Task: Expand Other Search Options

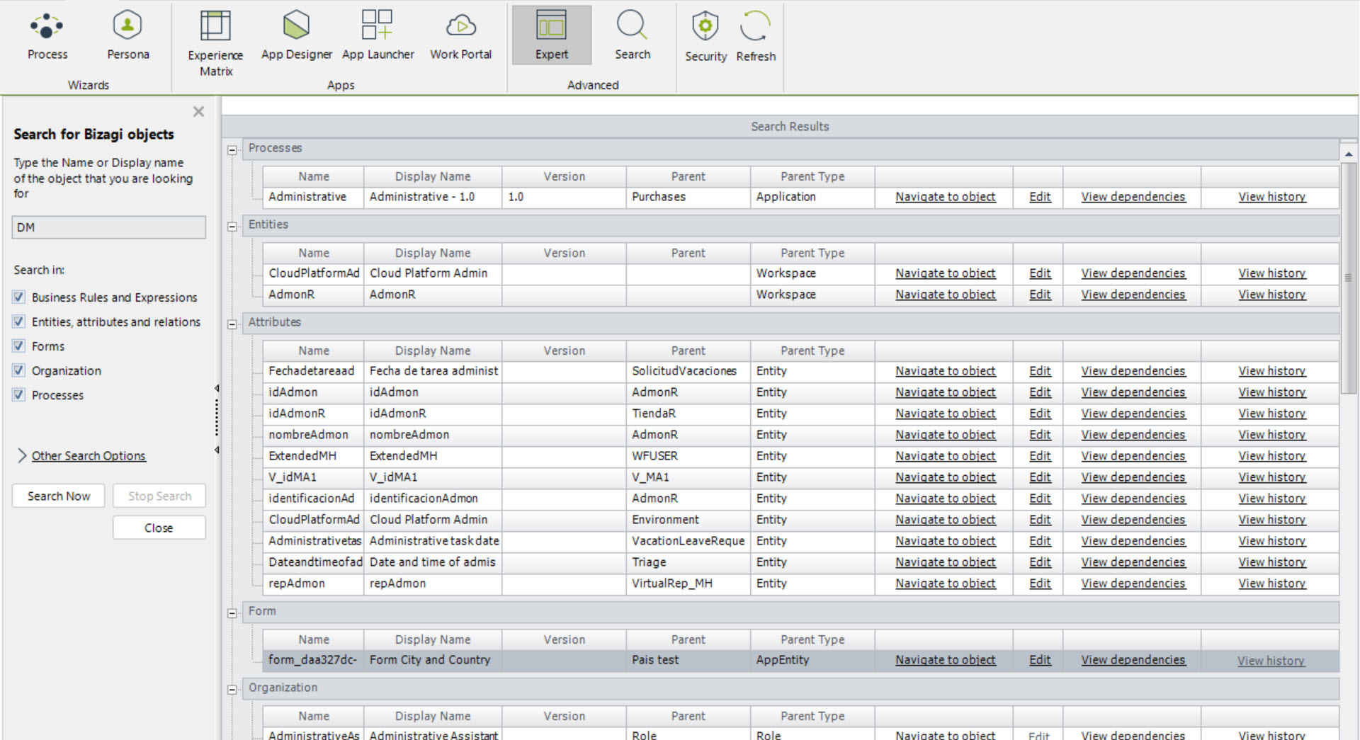Action: 89,456
